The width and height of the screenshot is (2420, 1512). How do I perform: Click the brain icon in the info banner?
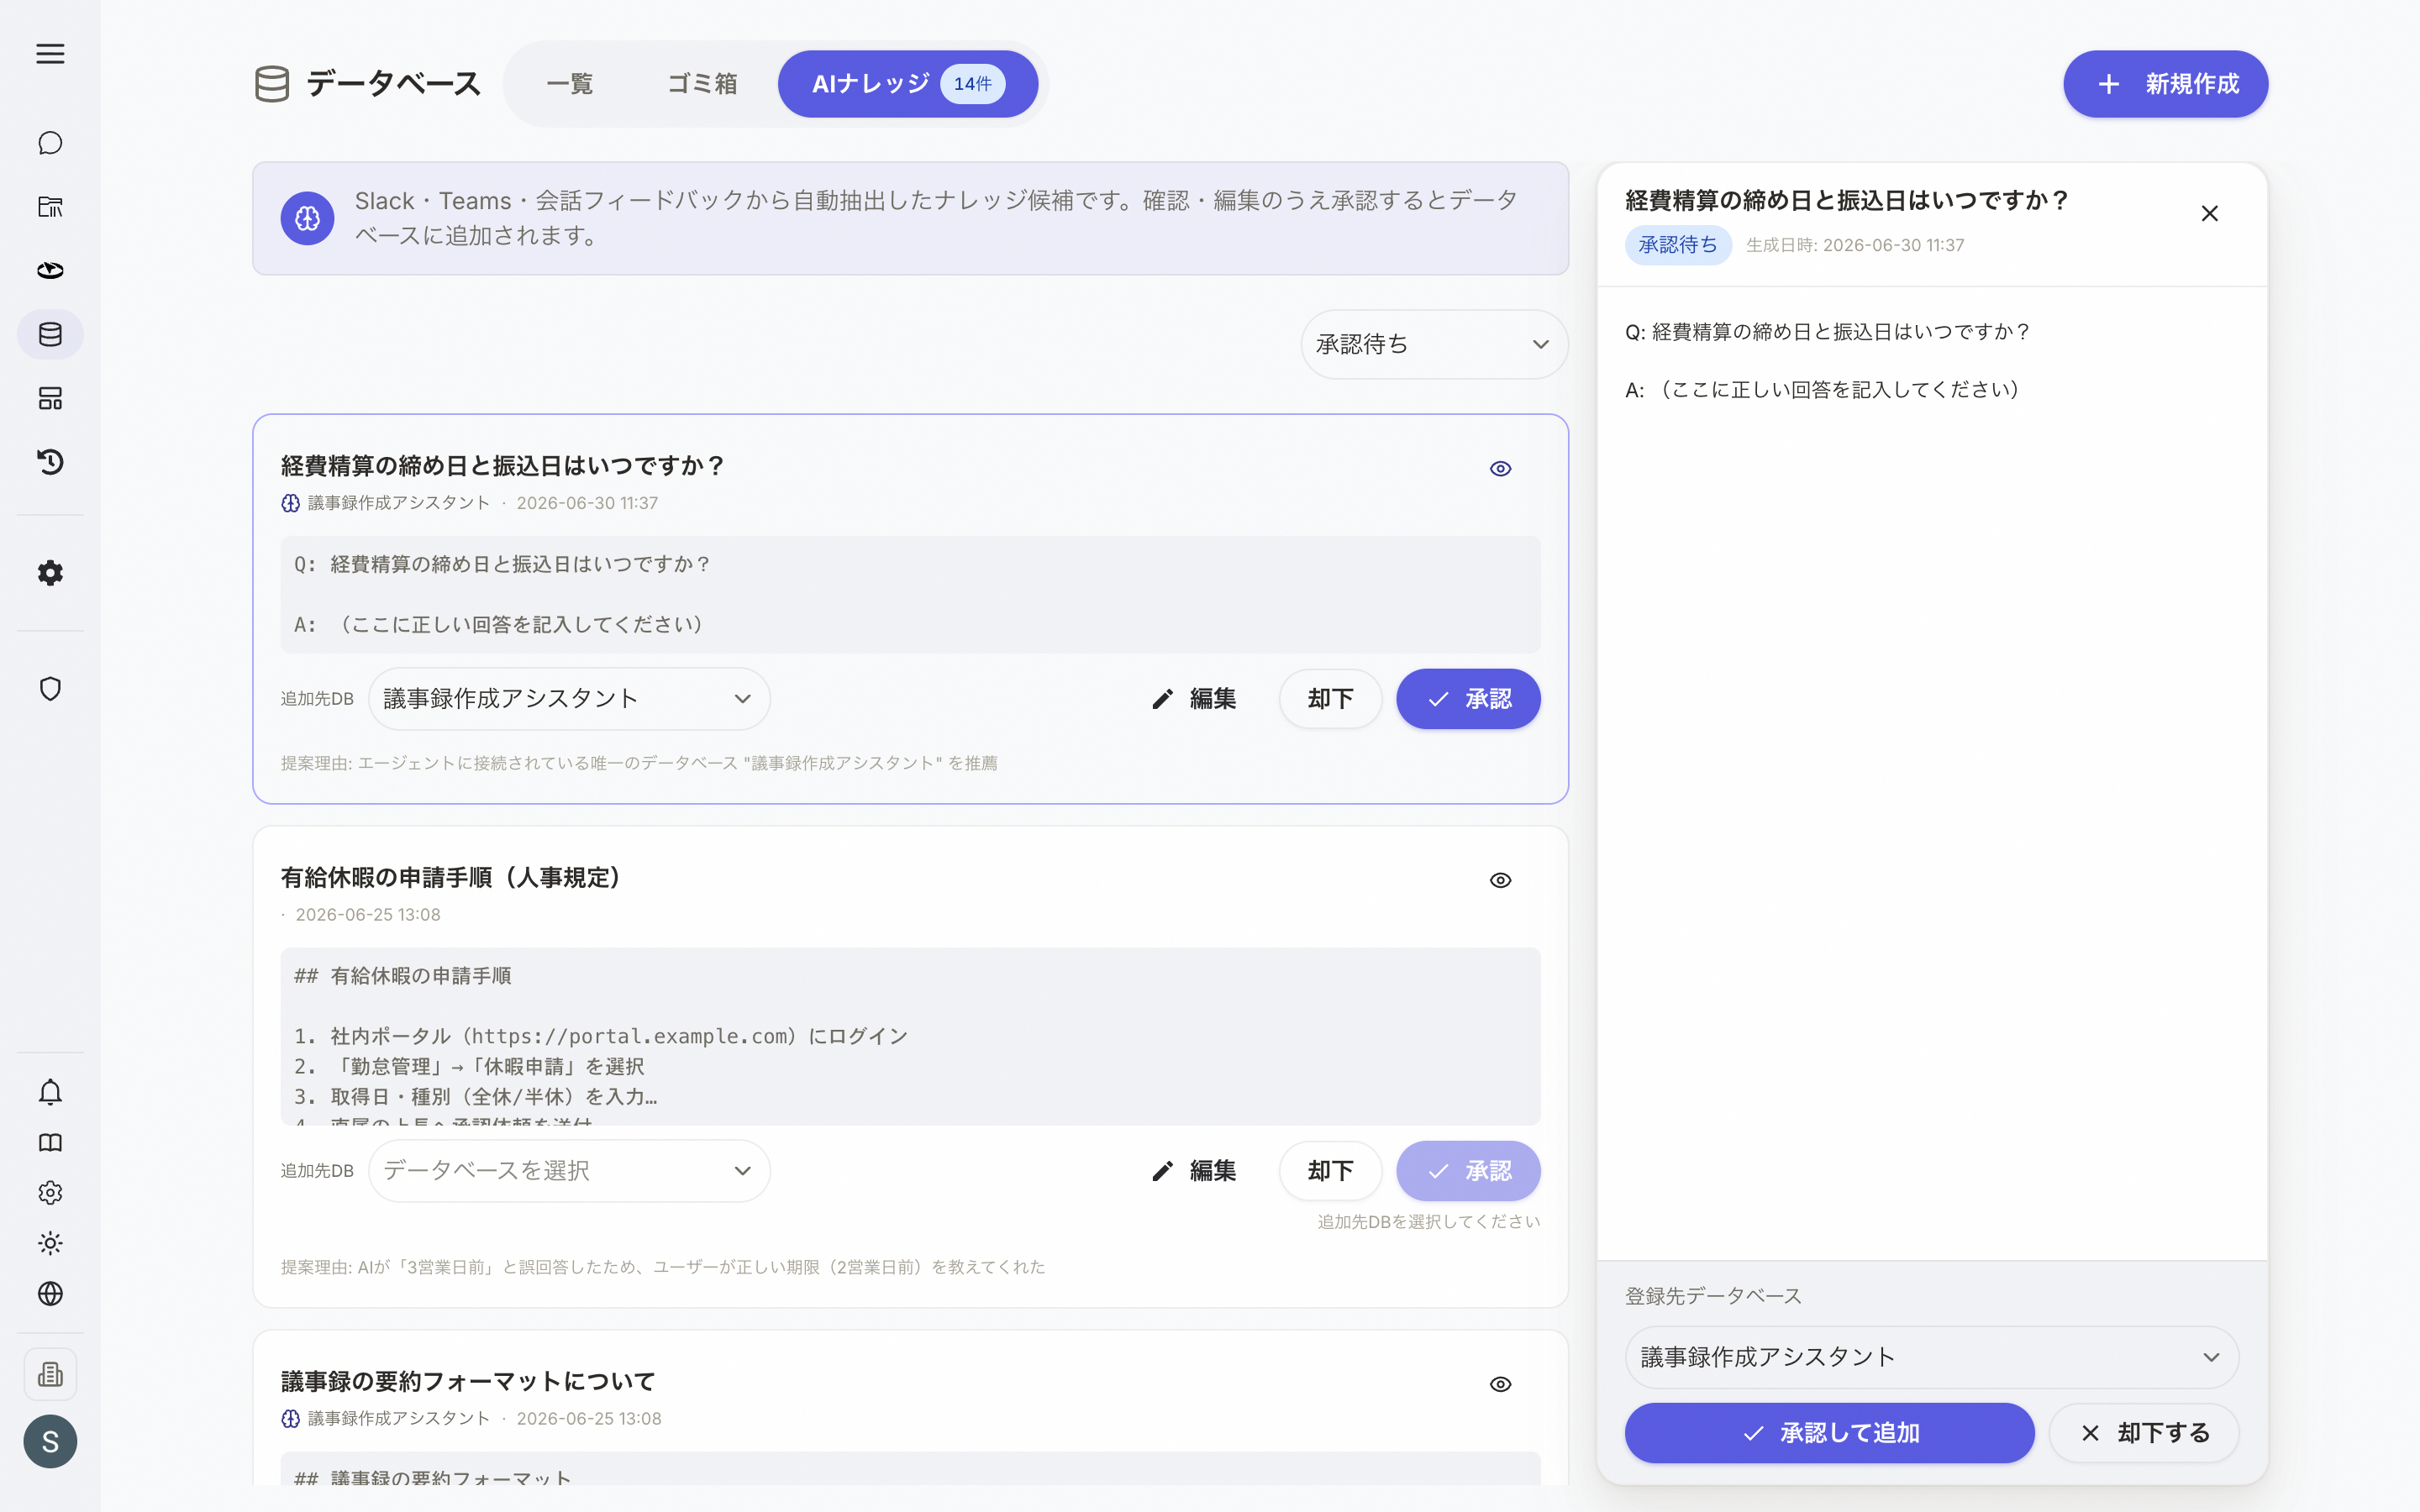(307, 218)
